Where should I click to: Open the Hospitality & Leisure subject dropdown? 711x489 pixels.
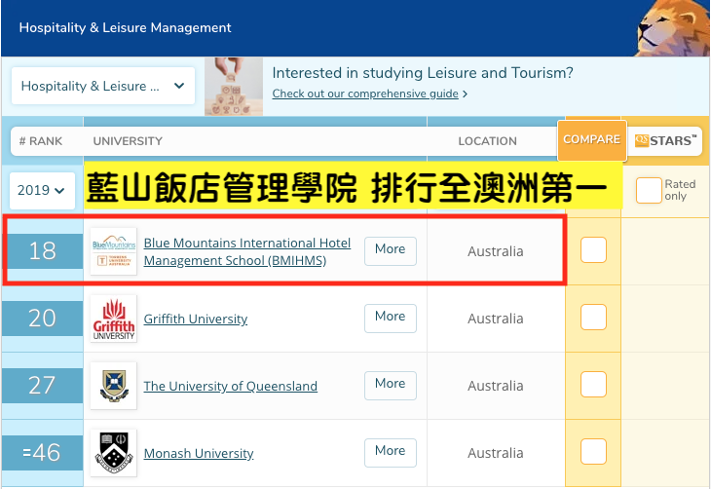coord(103,86)
